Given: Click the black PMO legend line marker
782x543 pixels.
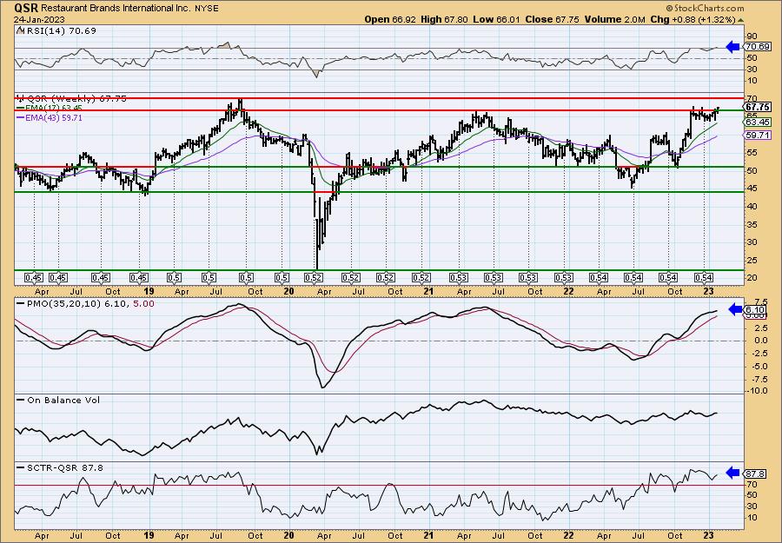Looking at the screenshot, I should coord(20,304).
